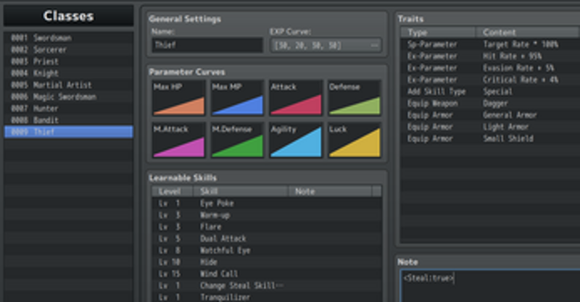Select the Tranquilizer skill row
This screenshot has width=580, height=302.
(266, 297)
